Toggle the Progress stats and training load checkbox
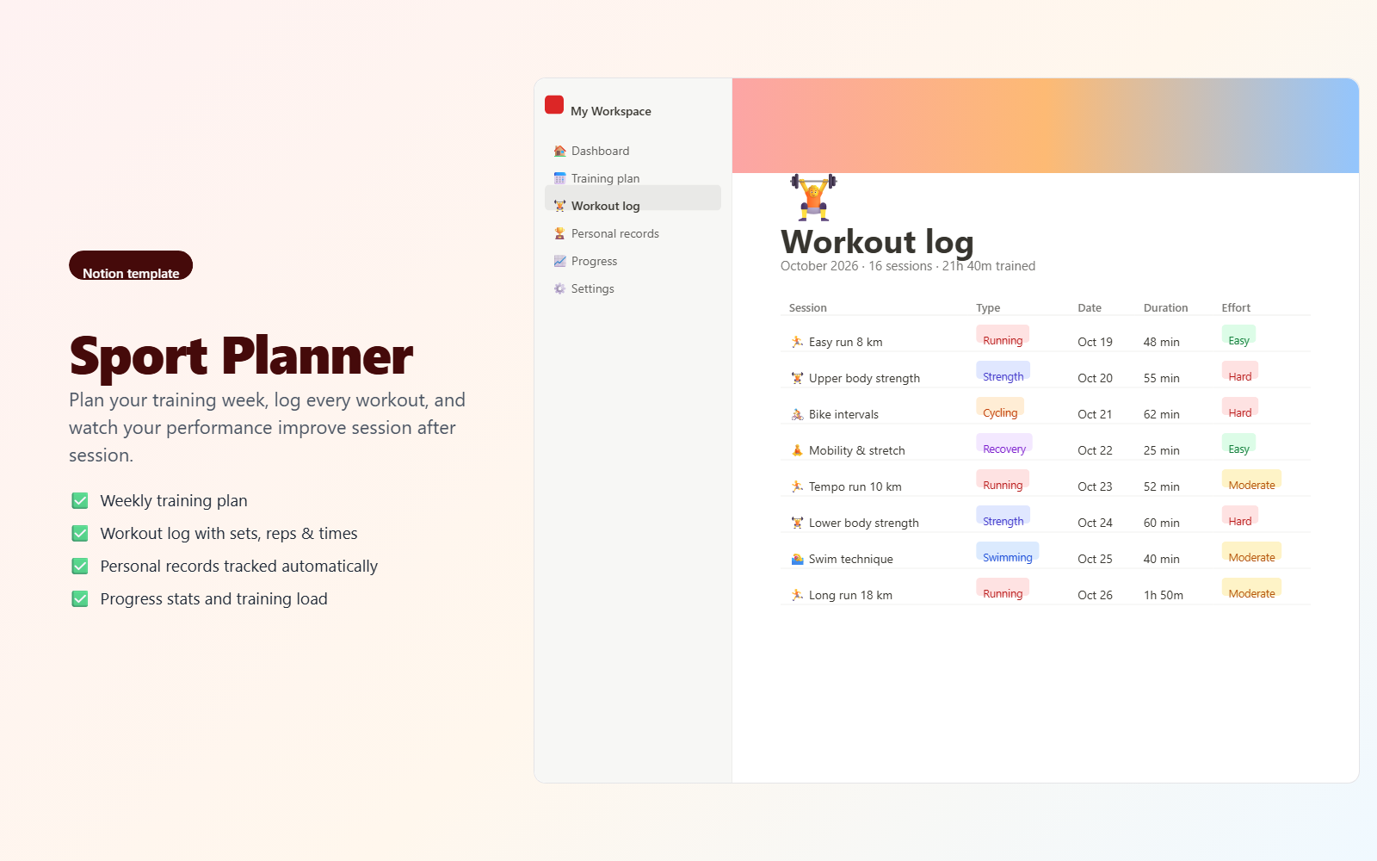Image resolution: width=1377 pixels, height=861 pixels. [80, 599]
